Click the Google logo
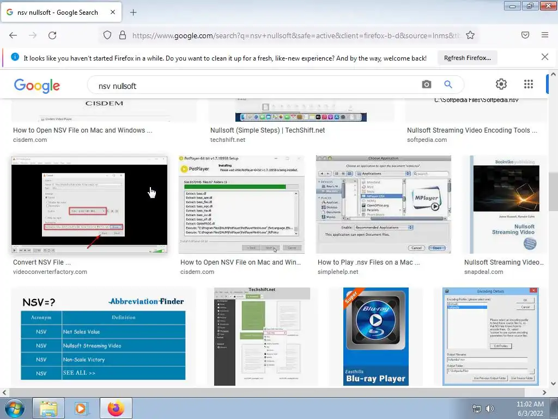558x419 pixels. 37,86
